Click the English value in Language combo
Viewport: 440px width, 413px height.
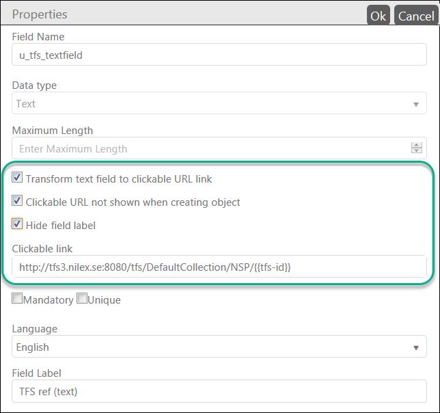33,347
